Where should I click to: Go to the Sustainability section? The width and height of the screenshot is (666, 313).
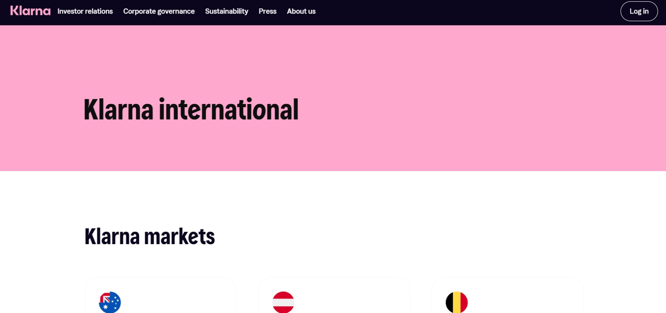(226, 11)
